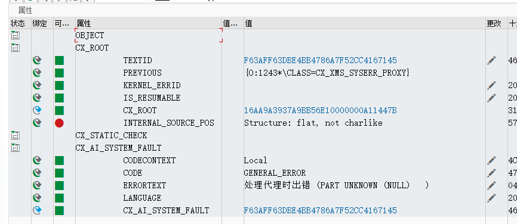Select the TEXTID attribute name
The width and height of the screenshot is (517, 224).
point(137,60)
